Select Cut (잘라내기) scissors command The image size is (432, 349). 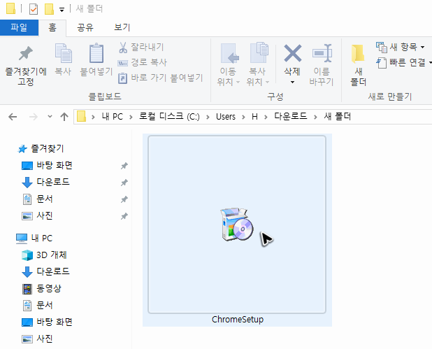coord(141,47)
